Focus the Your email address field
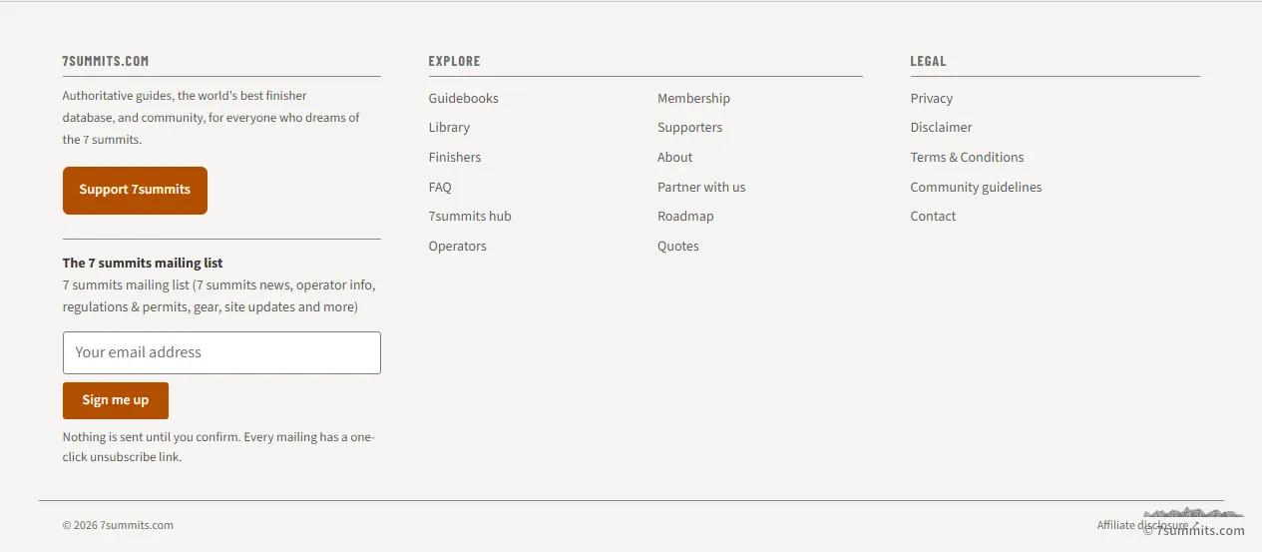The width and height of the screenshot is (1262, 552). tap(221, 352)
